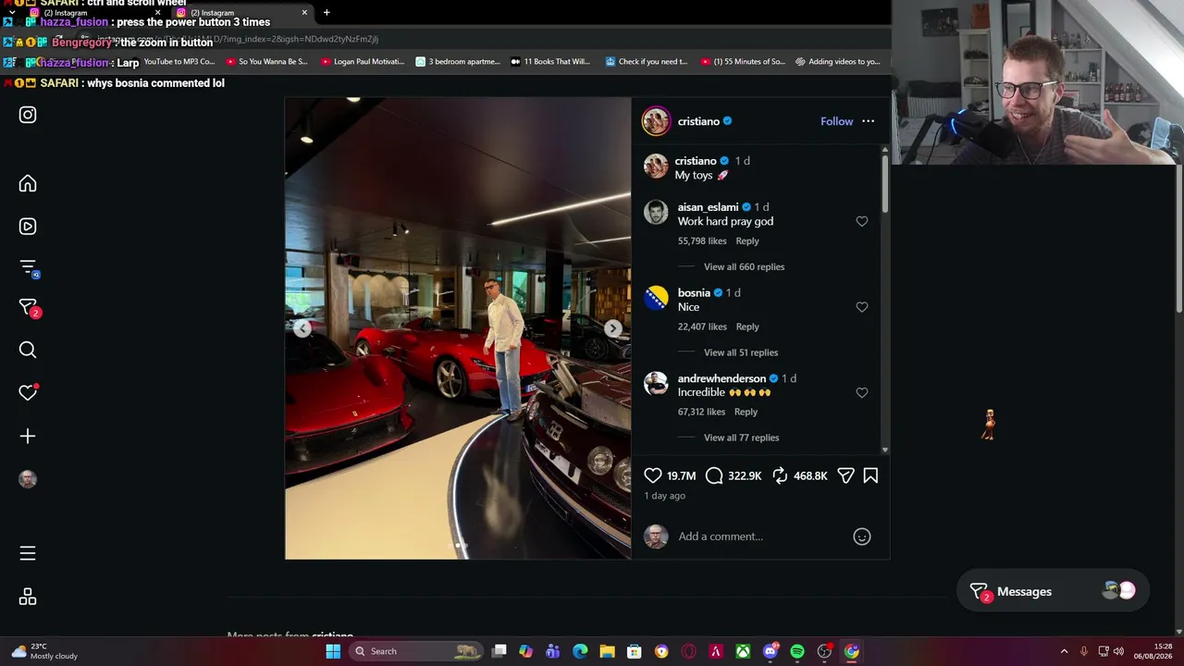1184x666 pixels.
Task: Reply to andrewhenderson's comment
Action: pyautogui.click(x=746, y=412)
